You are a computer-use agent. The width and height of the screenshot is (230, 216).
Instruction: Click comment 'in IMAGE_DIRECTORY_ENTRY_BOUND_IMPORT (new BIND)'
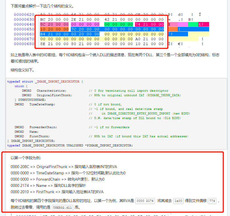tap(139, 113)
